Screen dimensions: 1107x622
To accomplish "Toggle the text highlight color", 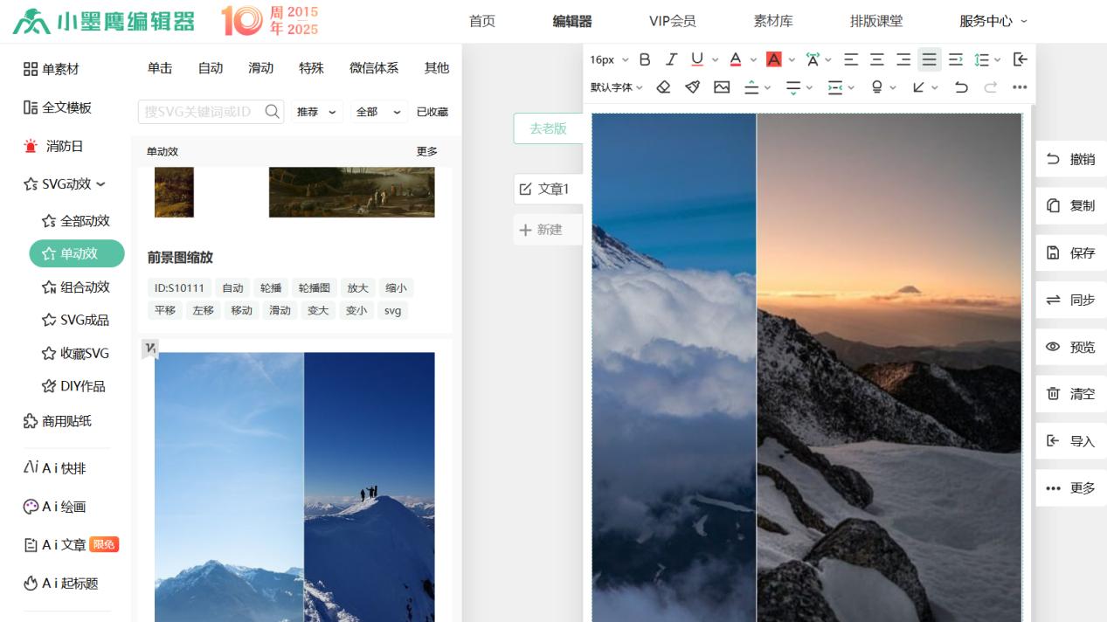I will [772, 59].
